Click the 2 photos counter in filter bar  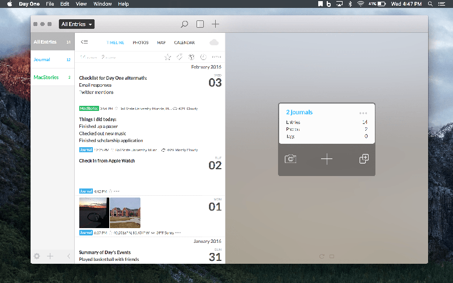(x=108, y=57)
